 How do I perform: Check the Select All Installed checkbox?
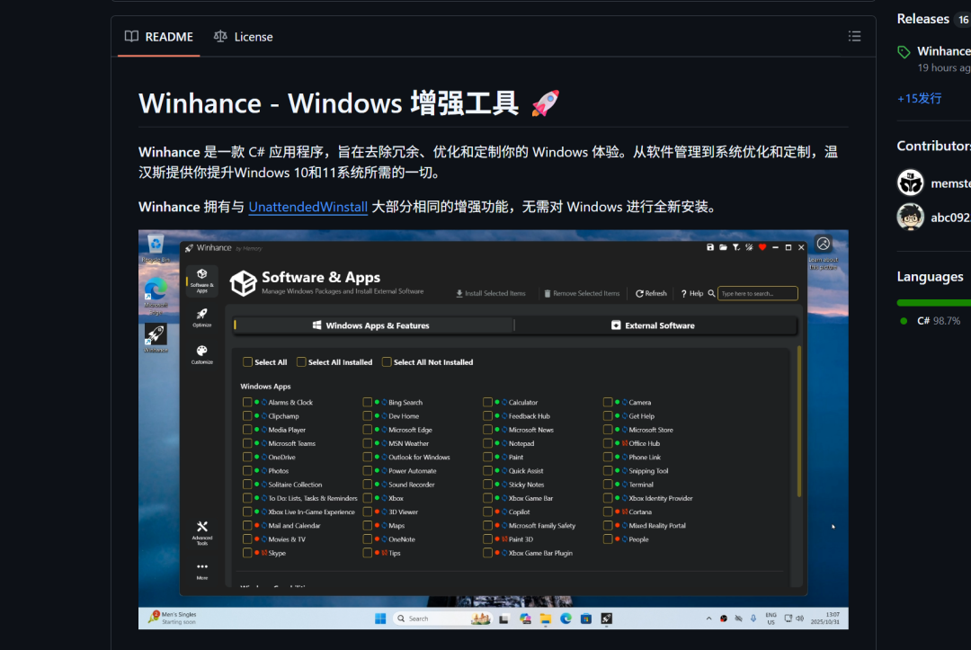pos(300,361)
